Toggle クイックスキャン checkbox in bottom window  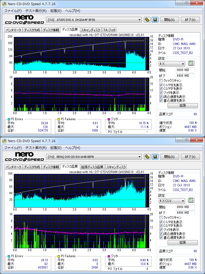(x=161, y=218)
